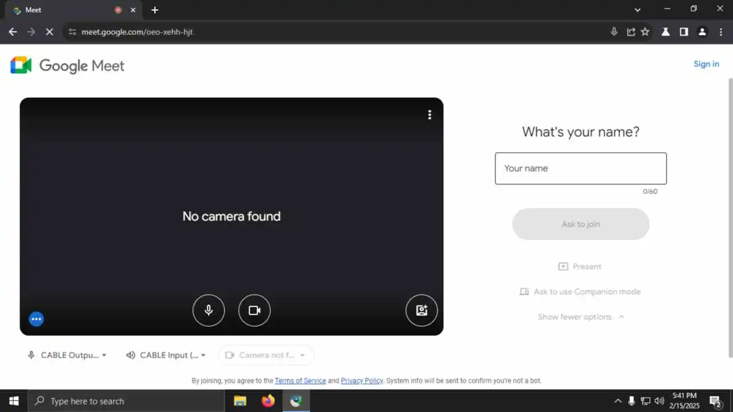The width and height of the screenshot is (733, 412).
Task: Click the Present option
Action: click(x=580, y=266)
